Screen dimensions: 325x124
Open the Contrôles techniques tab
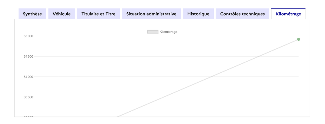[242, 14]
